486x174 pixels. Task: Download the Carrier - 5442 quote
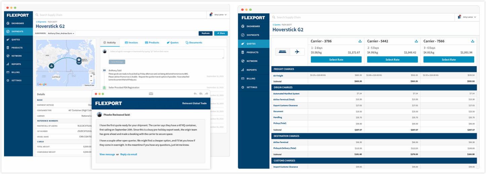(x=416, y=41)
